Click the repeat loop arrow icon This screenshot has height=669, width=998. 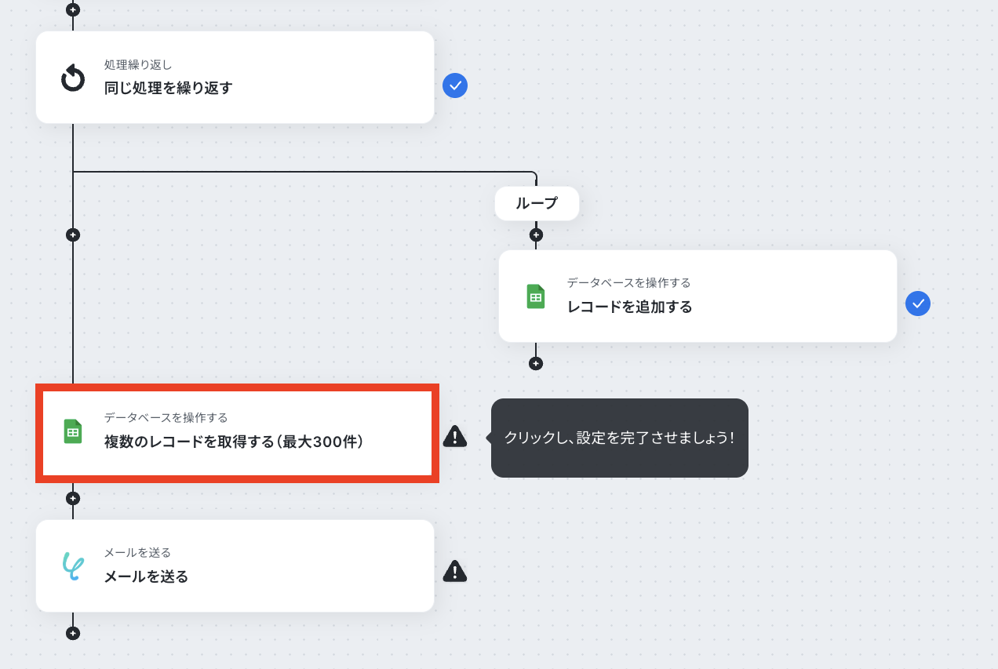[73, 78]
